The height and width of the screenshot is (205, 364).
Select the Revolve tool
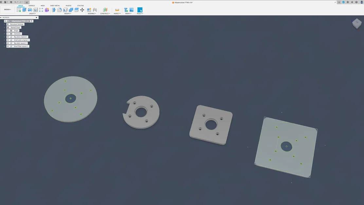tap(30, 10)
